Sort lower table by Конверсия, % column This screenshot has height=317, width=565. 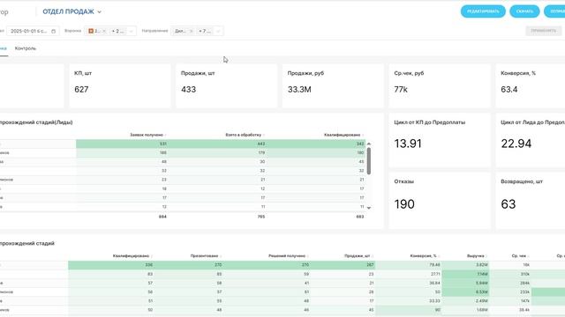[x=426, y=256]
